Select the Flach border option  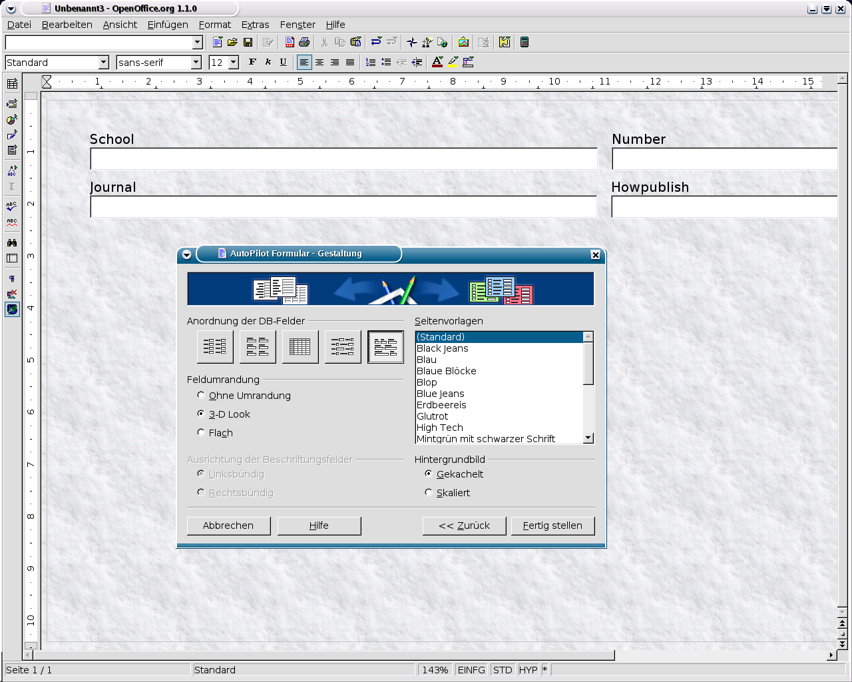[201, 432]
